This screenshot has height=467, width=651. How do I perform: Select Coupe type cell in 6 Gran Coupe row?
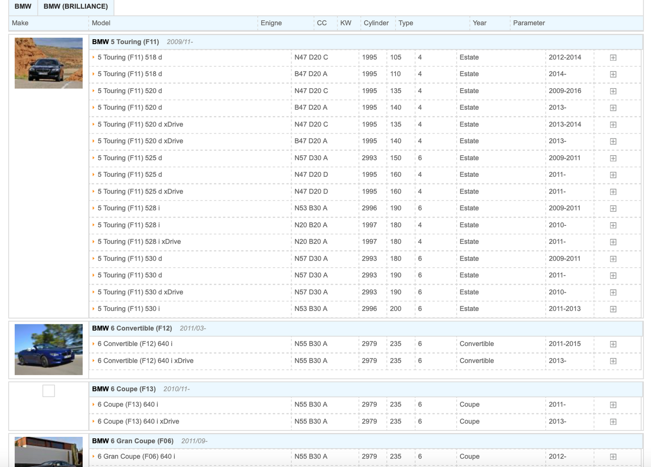pos(469,457)
